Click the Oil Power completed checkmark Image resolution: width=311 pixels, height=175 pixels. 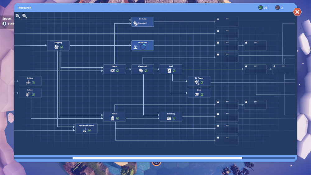tap(202, 83)
